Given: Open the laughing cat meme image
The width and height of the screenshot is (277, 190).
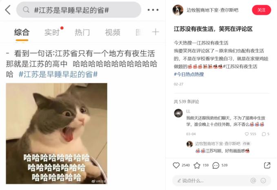Looking at the screenshot, I should click(x=57, y=133).
